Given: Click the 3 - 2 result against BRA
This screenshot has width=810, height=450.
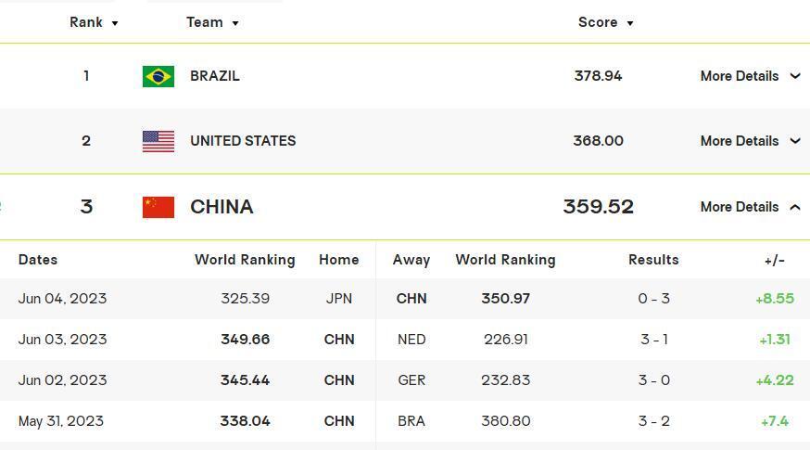Looking at the screenshot, I should pos(653,421).
